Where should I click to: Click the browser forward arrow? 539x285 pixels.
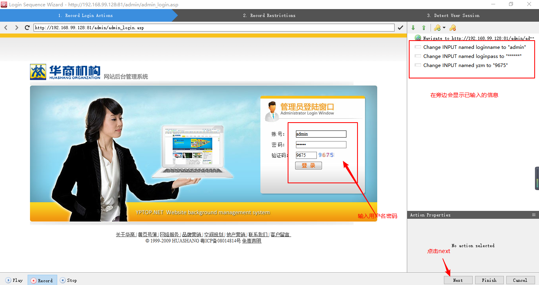click(x=17, y=28)
